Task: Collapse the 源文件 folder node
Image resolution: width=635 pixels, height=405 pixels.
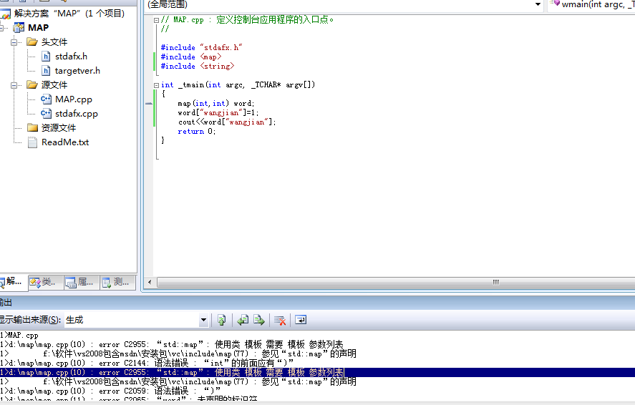Action: [x=14, y=85]
